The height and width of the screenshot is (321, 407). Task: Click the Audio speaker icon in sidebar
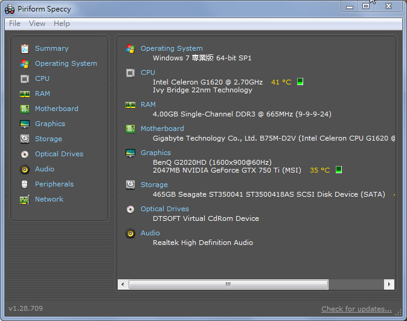click(25, 170)
